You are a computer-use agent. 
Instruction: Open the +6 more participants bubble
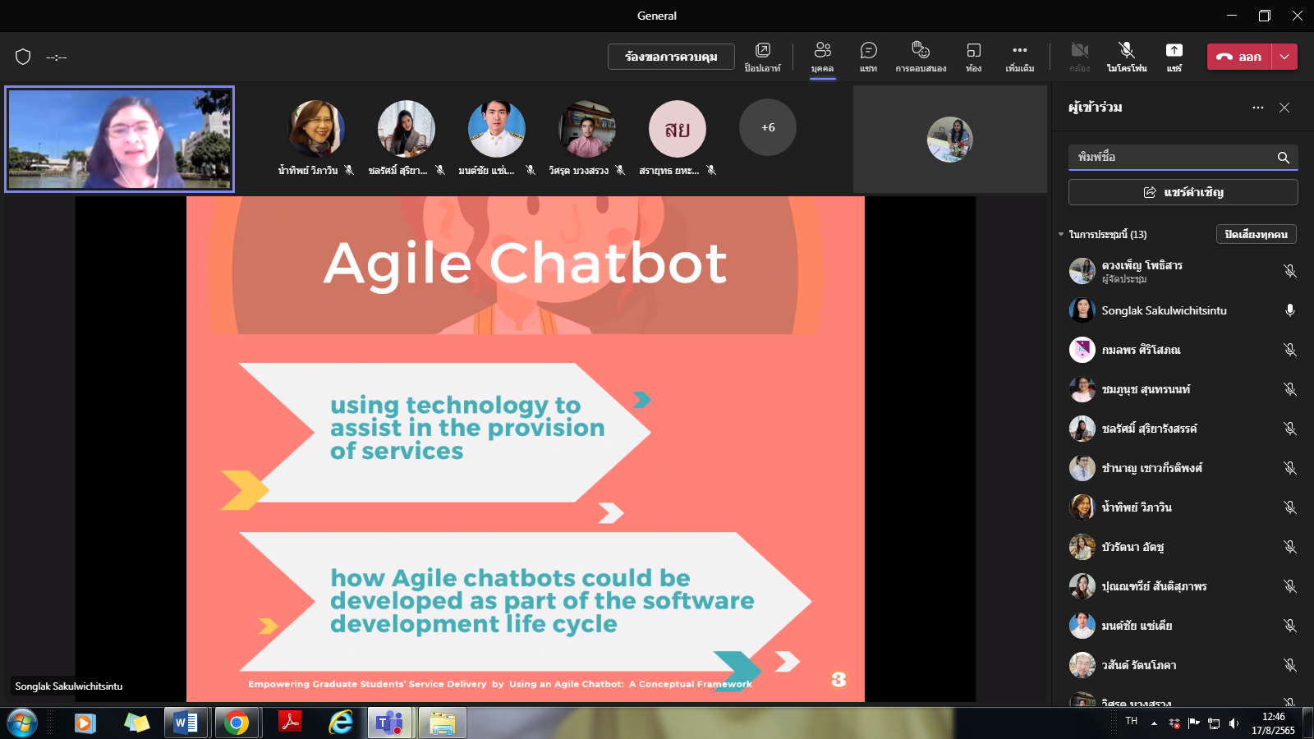click(x=768, y=127)
